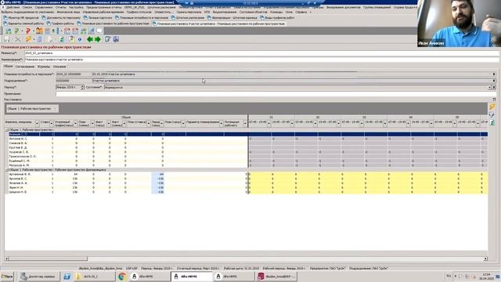Viewport: 501px width, 282px height.
Task: Open the Справка menu
Action: 301,12
